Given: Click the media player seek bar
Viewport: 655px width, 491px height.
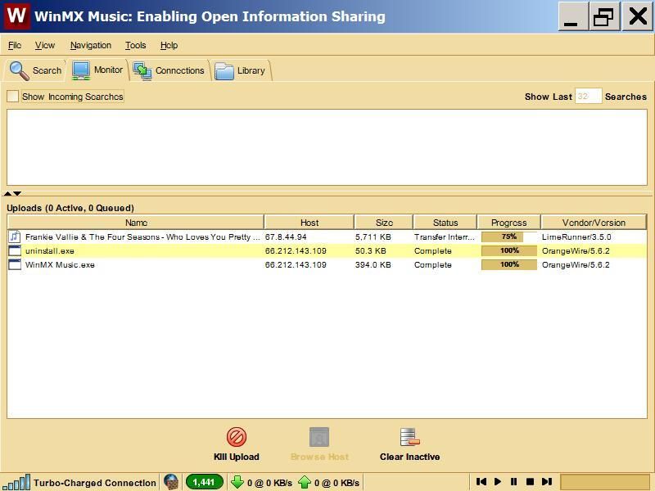Looking at the screenshot, I should 605,482.
